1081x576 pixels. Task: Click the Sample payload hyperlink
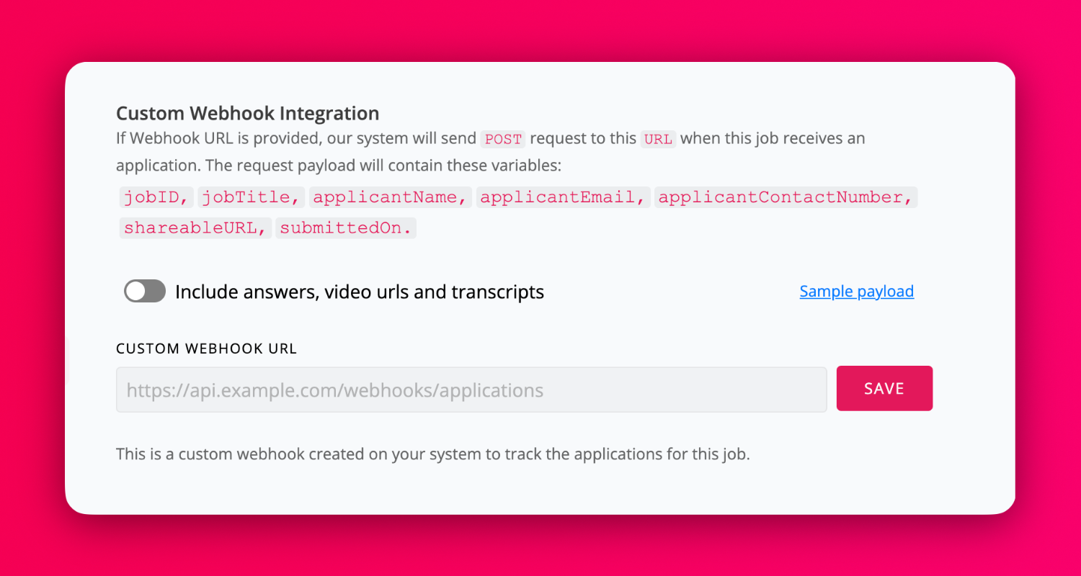click(856, 291)
